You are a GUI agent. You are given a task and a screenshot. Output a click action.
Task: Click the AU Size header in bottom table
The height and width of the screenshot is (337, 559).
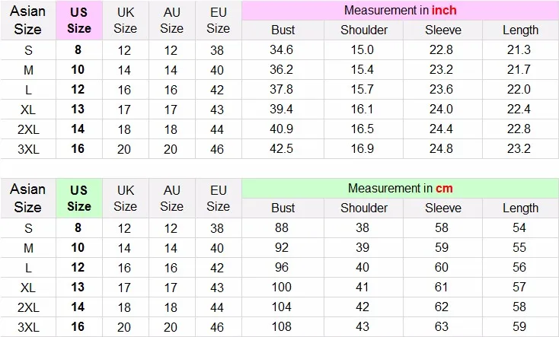(172, 198)
